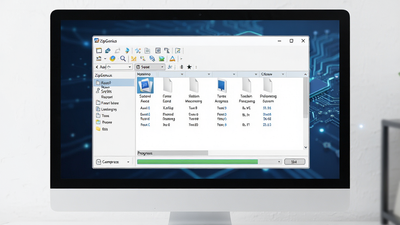Click the file list scrollbar down arrow
The width and height of the screenshot is (400, 225).
click(x=305, y=147)
